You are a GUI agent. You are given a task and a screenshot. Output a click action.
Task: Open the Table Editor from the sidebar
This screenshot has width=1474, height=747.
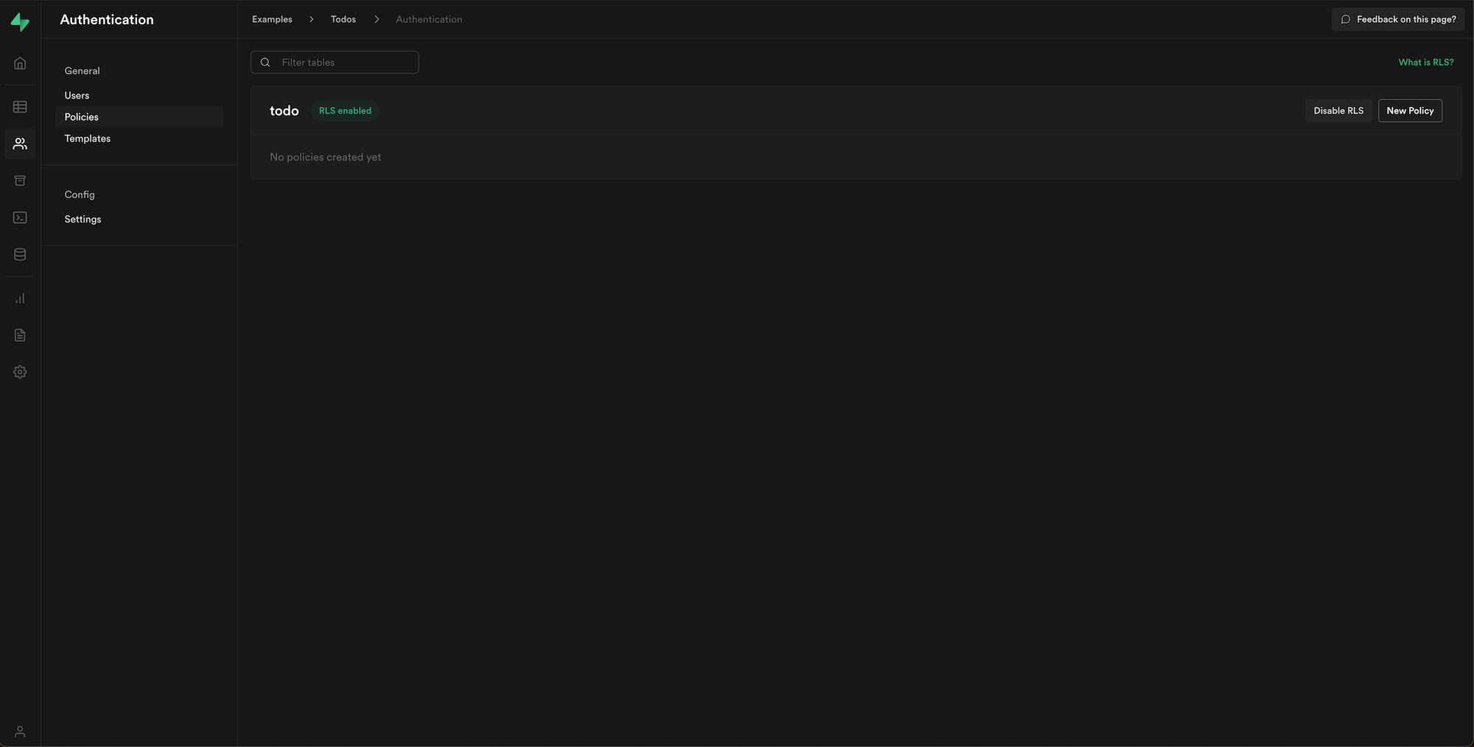(19, 106)
